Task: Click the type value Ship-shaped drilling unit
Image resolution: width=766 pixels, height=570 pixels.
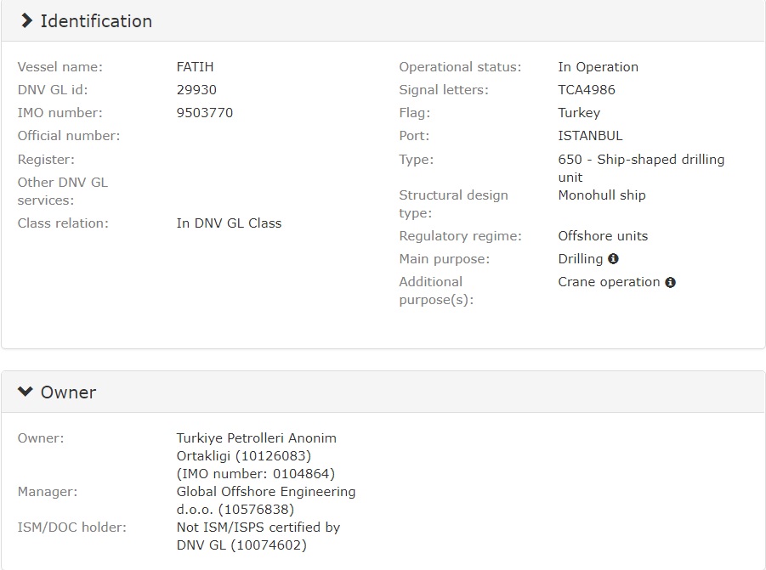Action: (x=641, y=168)
